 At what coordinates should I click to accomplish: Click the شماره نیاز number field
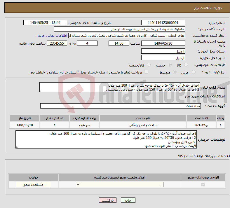(x=163, y=22)
